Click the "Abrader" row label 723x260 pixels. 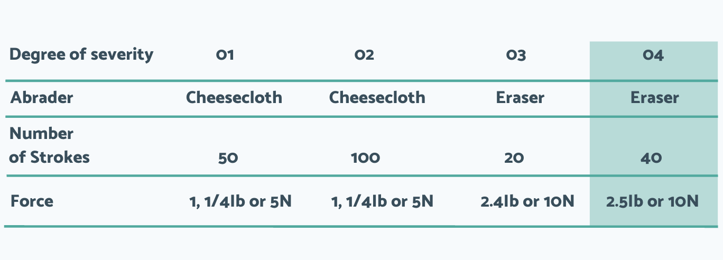[41, 98]
